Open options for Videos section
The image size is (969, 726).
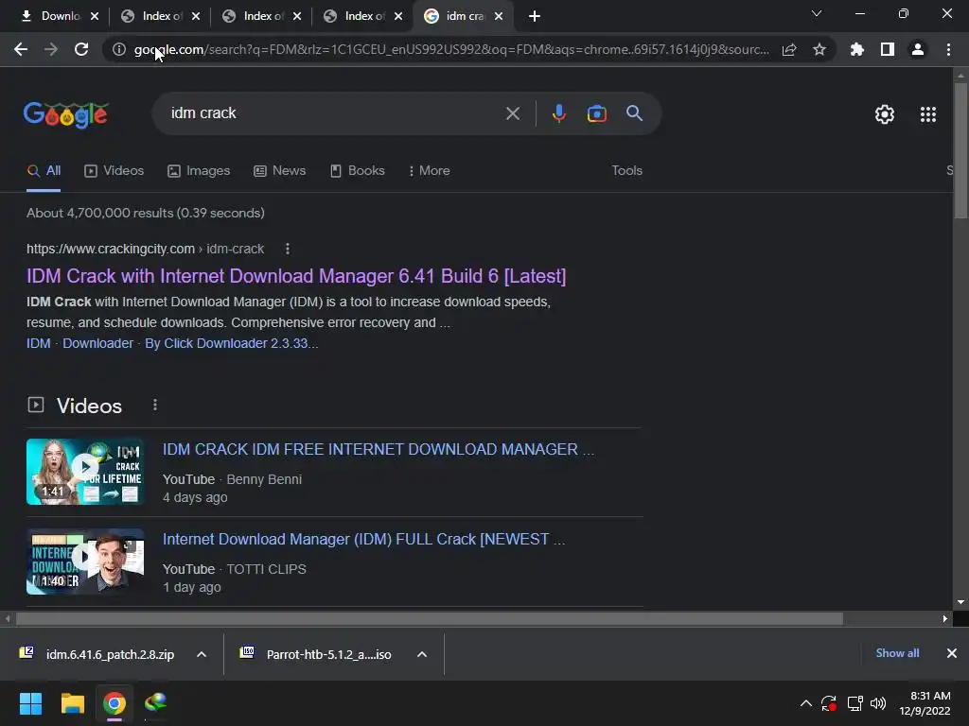click(155, 405)
